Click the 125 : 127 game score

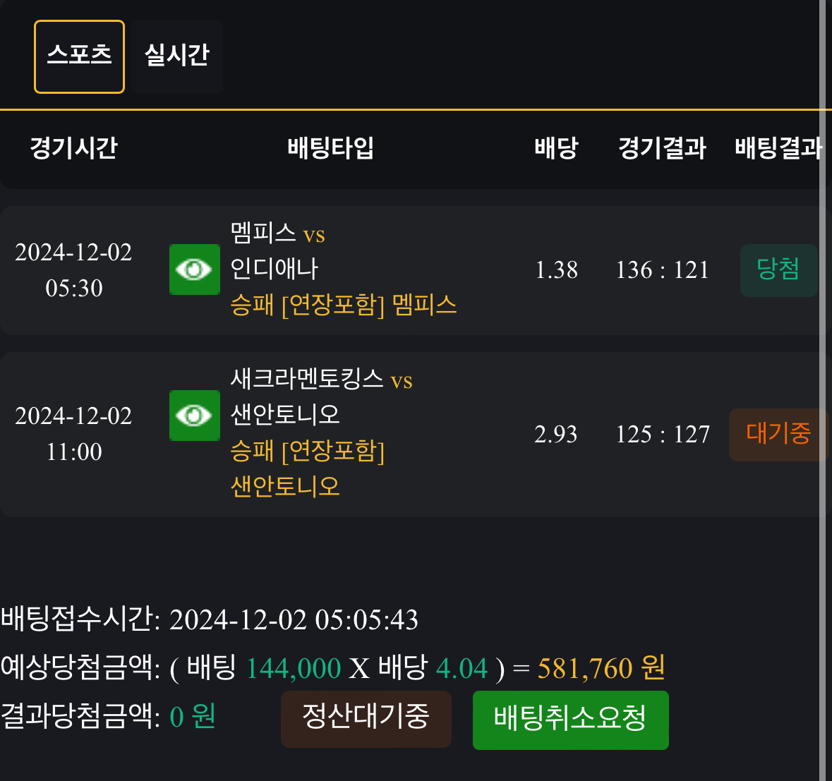tap(662, 435)
